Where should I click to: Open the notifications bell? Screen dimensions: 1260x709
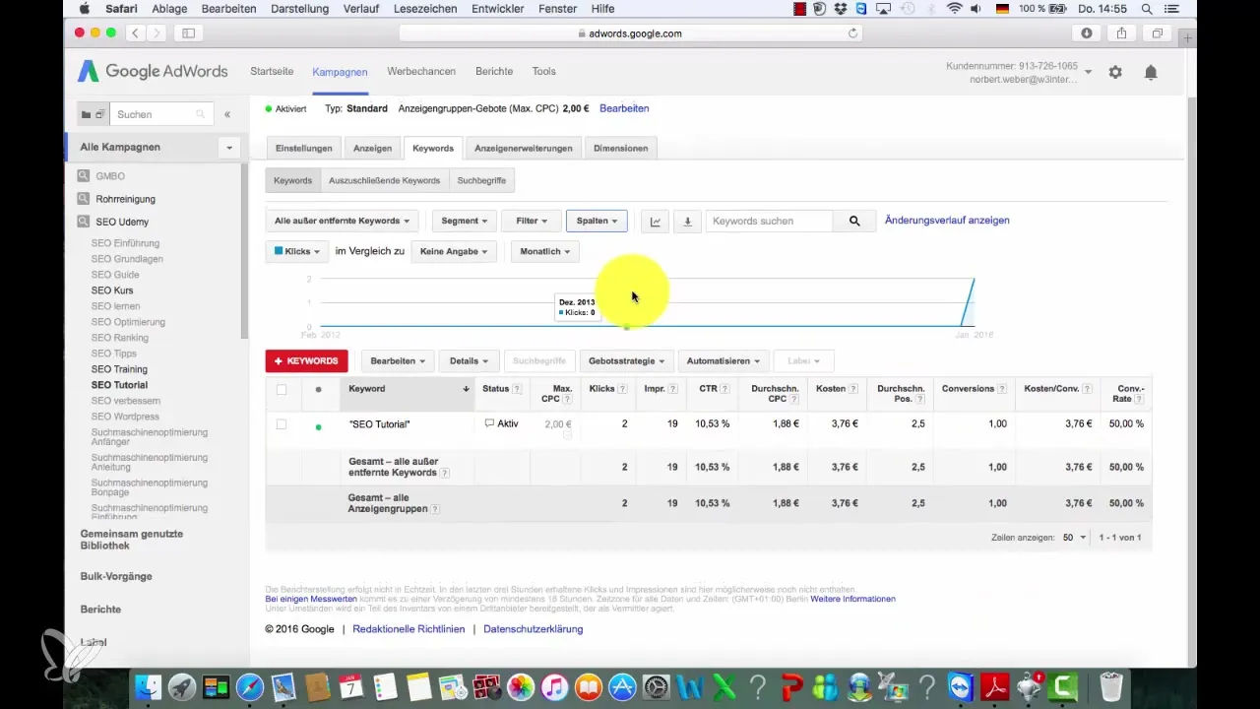pyautogui.click(x=1151, y=72)
